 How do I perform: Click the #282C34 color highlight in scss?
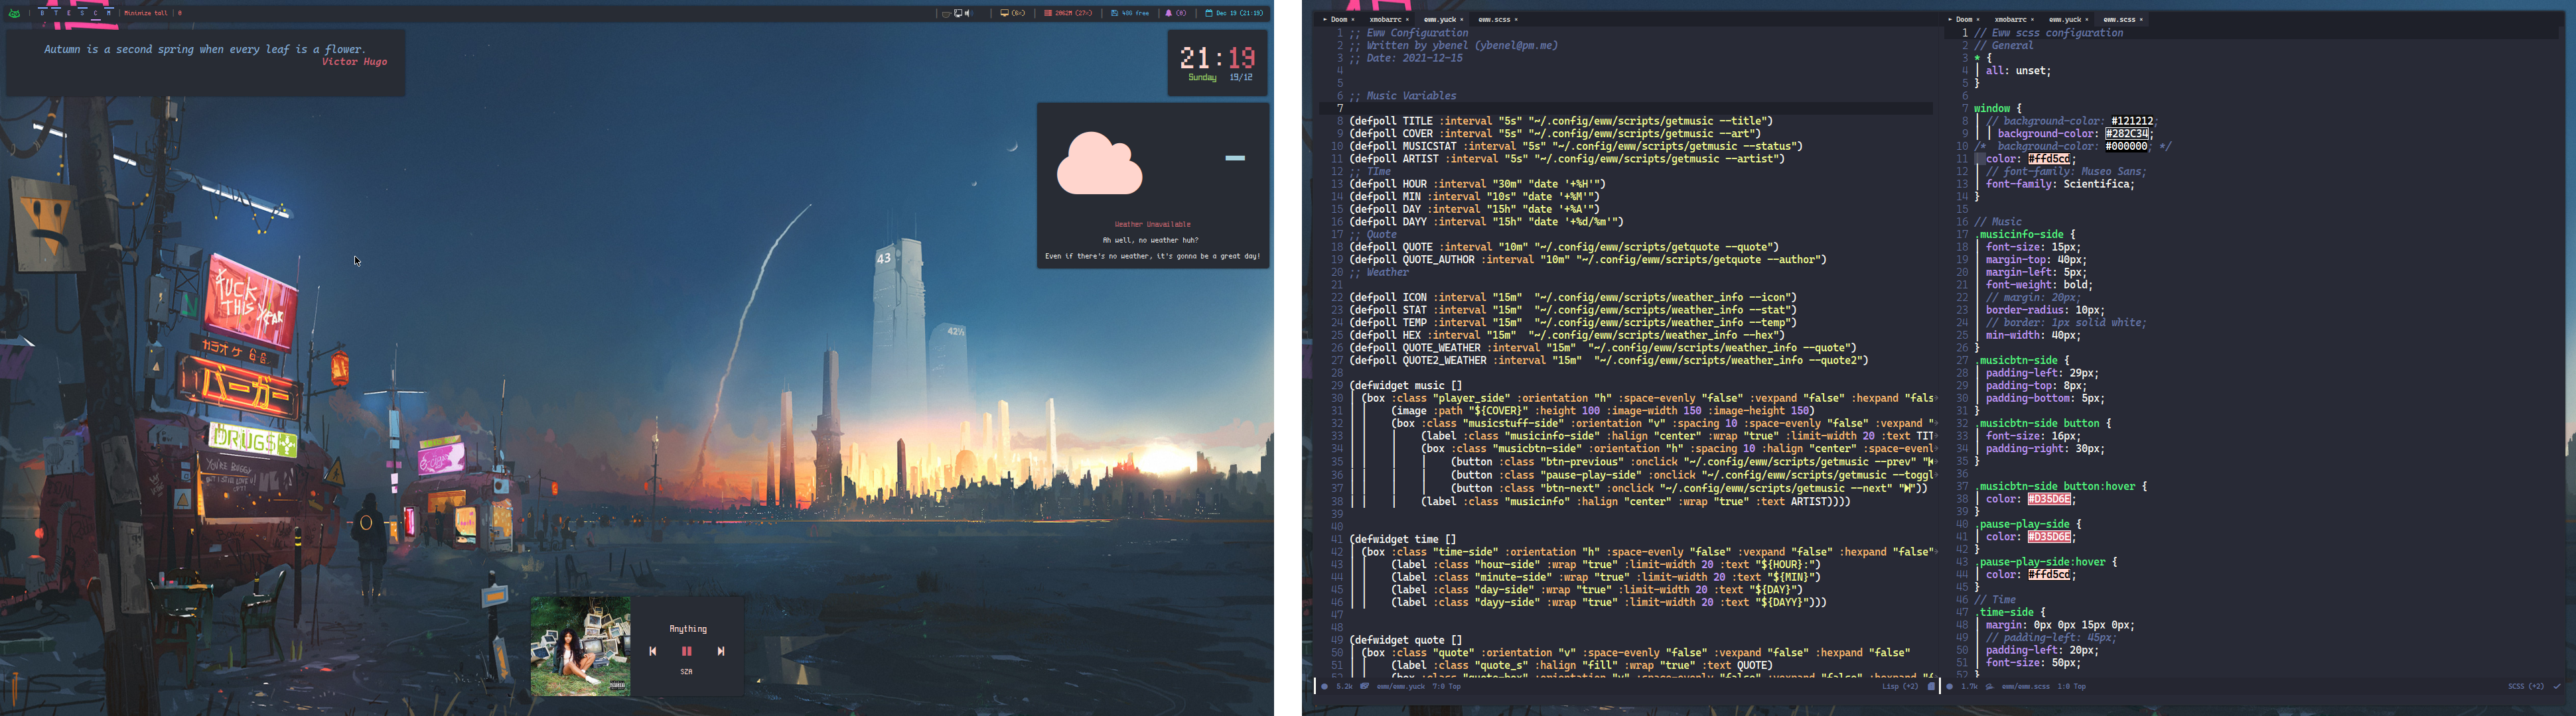click(x=2127, y=134)
